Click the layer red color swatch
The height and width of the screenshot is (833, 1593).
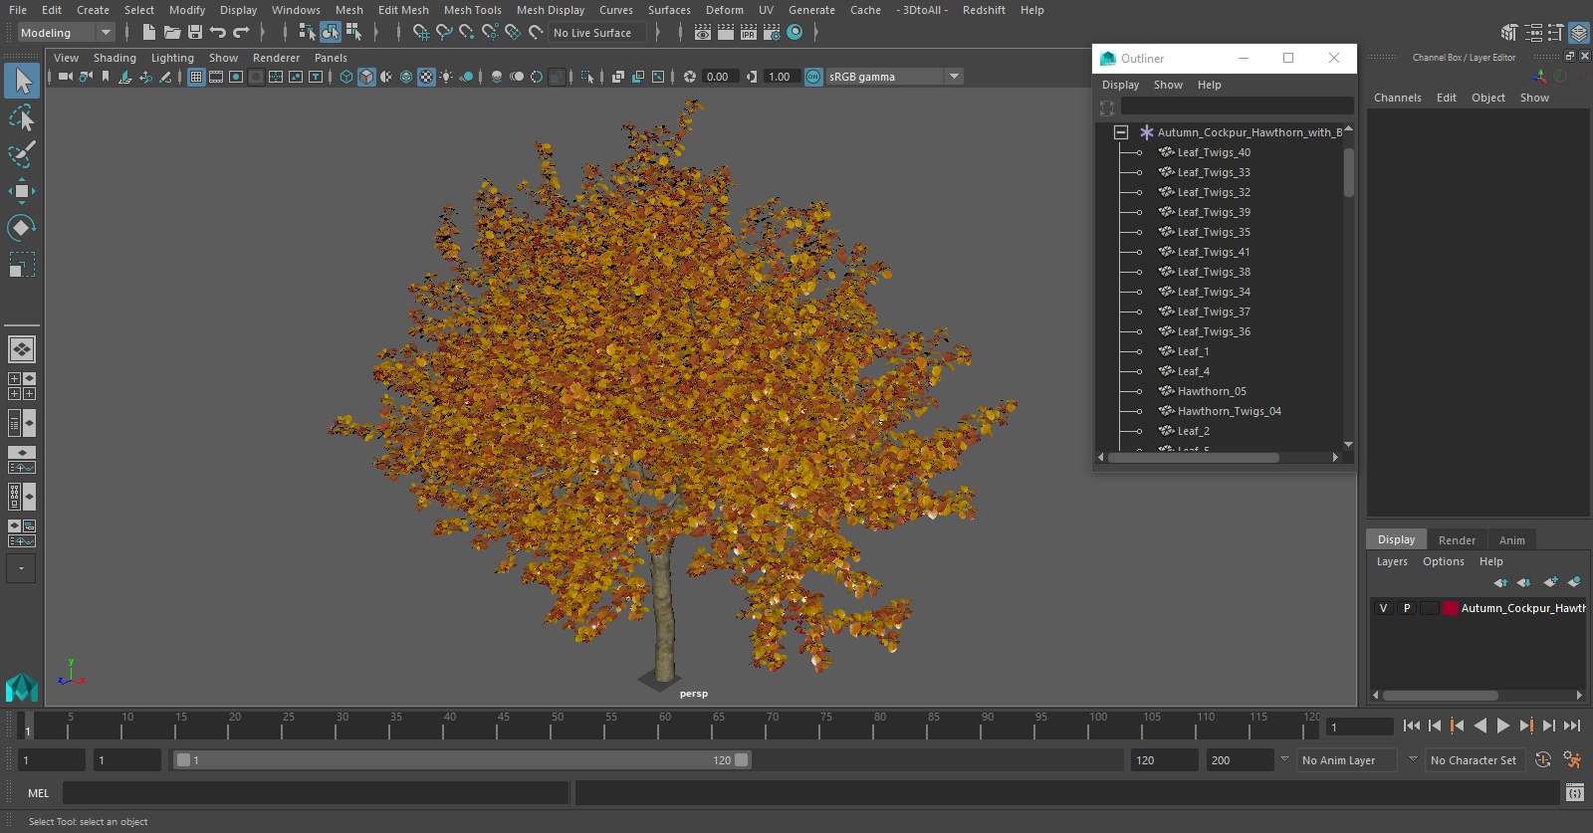tap(1451, 608)
